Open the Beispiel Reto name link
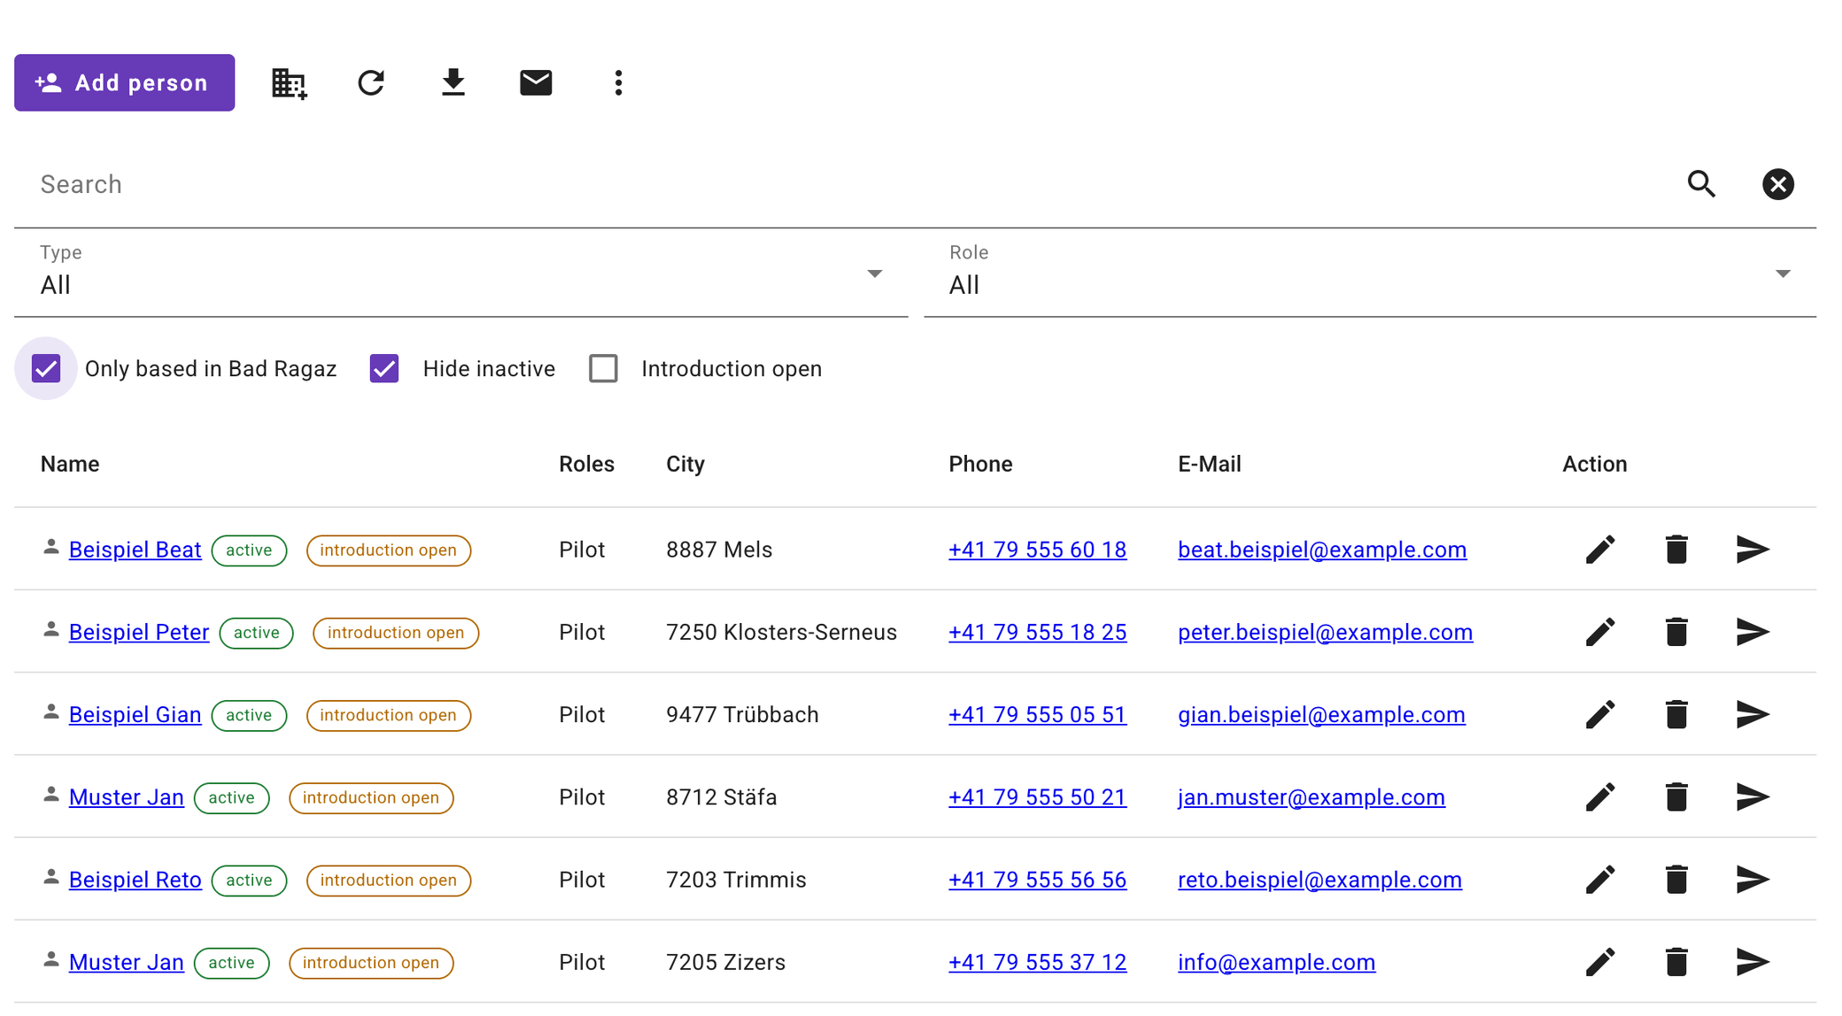Image resolution: width=1842 pixels, height=1016 pixels. (x=135, y=880)
